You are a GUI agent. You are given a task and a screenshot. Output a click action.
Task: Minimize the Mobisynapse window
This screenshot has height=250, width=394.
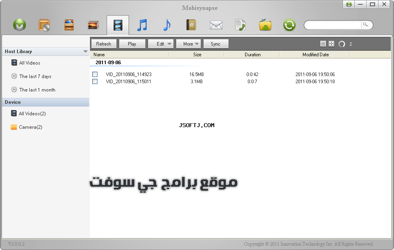pyautogui.click(x=360, y=4)
